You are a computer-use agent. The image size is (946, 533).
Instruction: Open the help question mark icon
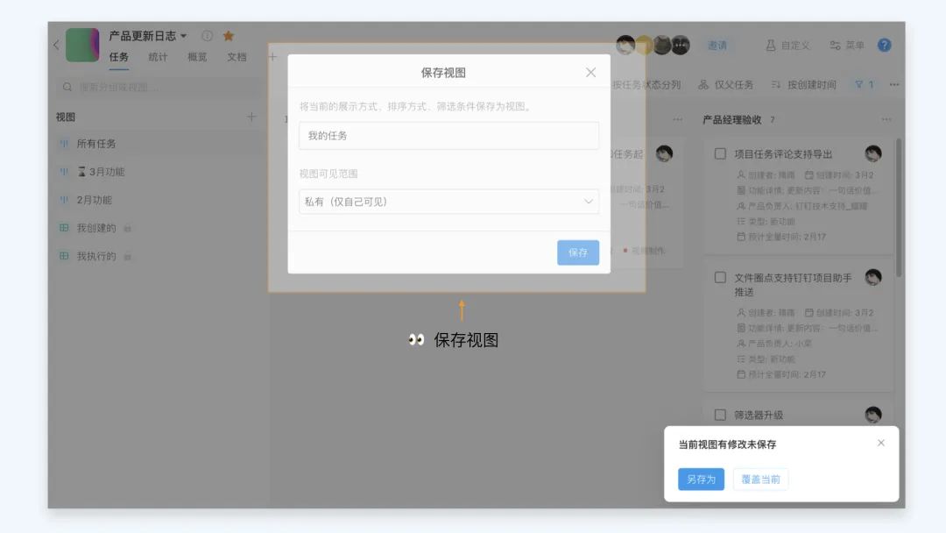click(x=885, y=46)
